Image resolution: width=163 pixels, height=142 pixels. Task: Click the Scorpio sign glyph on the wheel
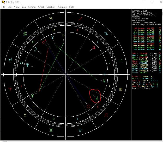(x=106, y=34)
